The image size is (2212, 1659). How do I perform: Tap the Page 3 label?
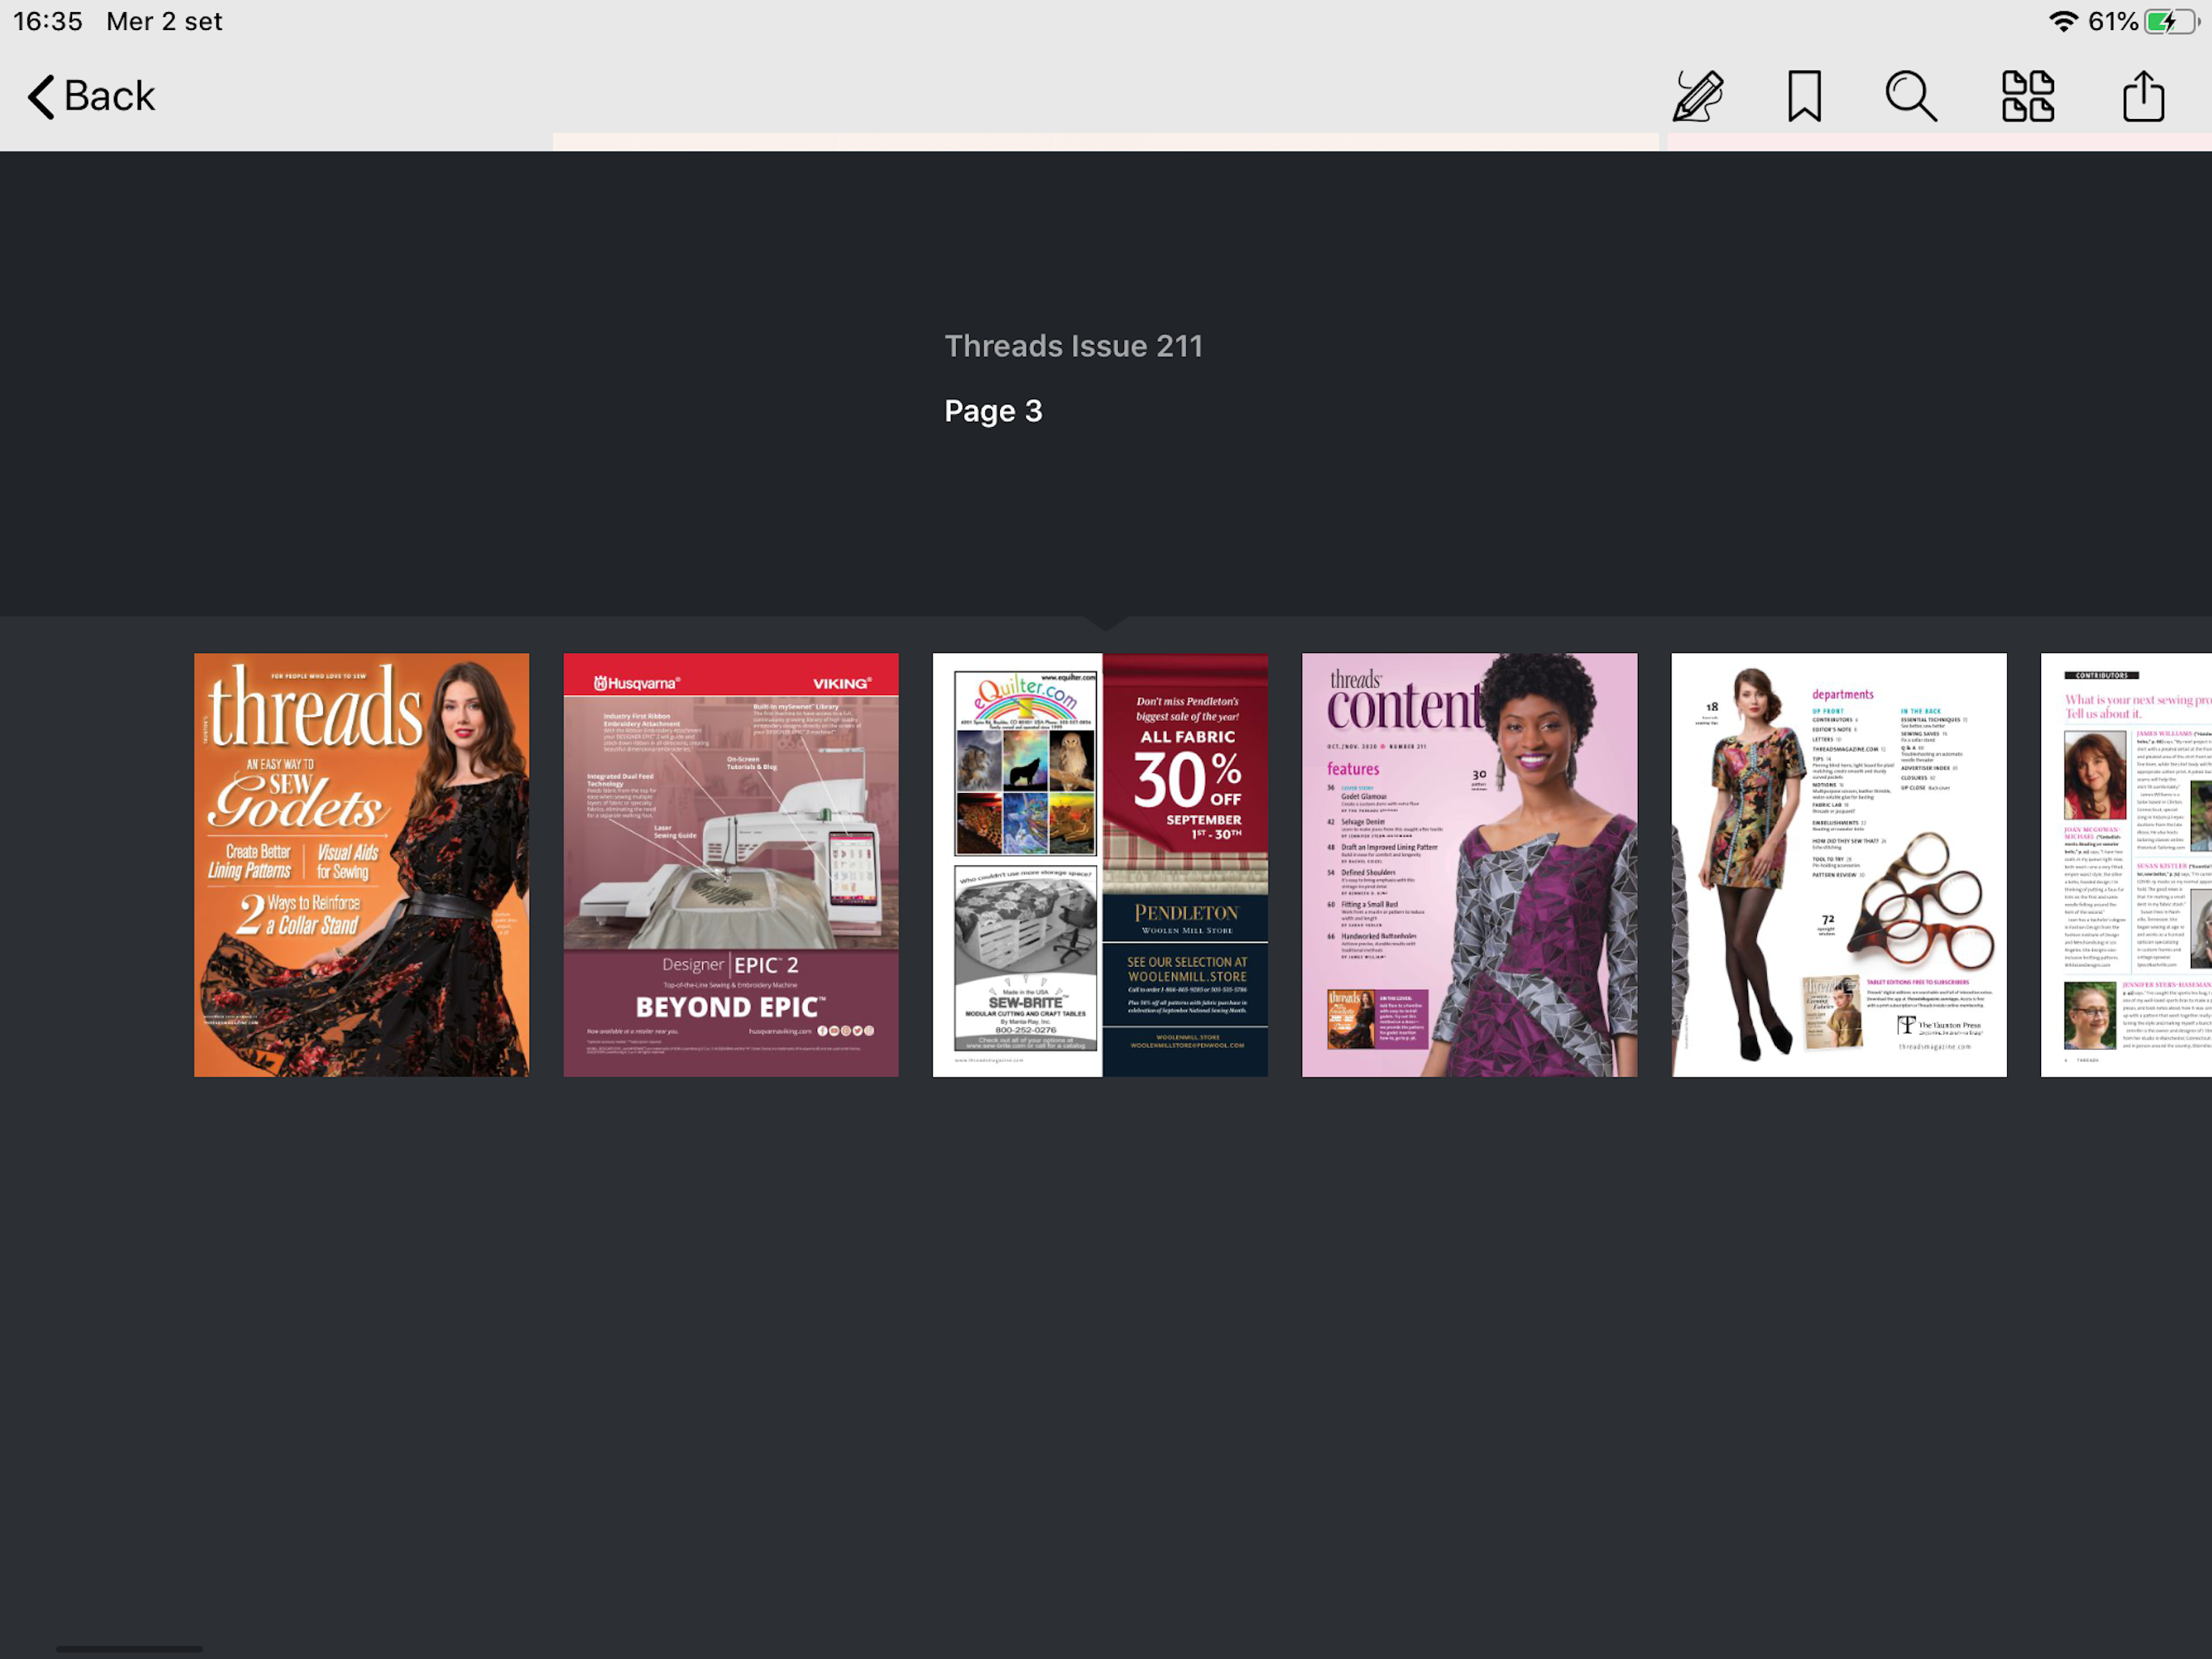pyautogui.click(x=993, y=412)
